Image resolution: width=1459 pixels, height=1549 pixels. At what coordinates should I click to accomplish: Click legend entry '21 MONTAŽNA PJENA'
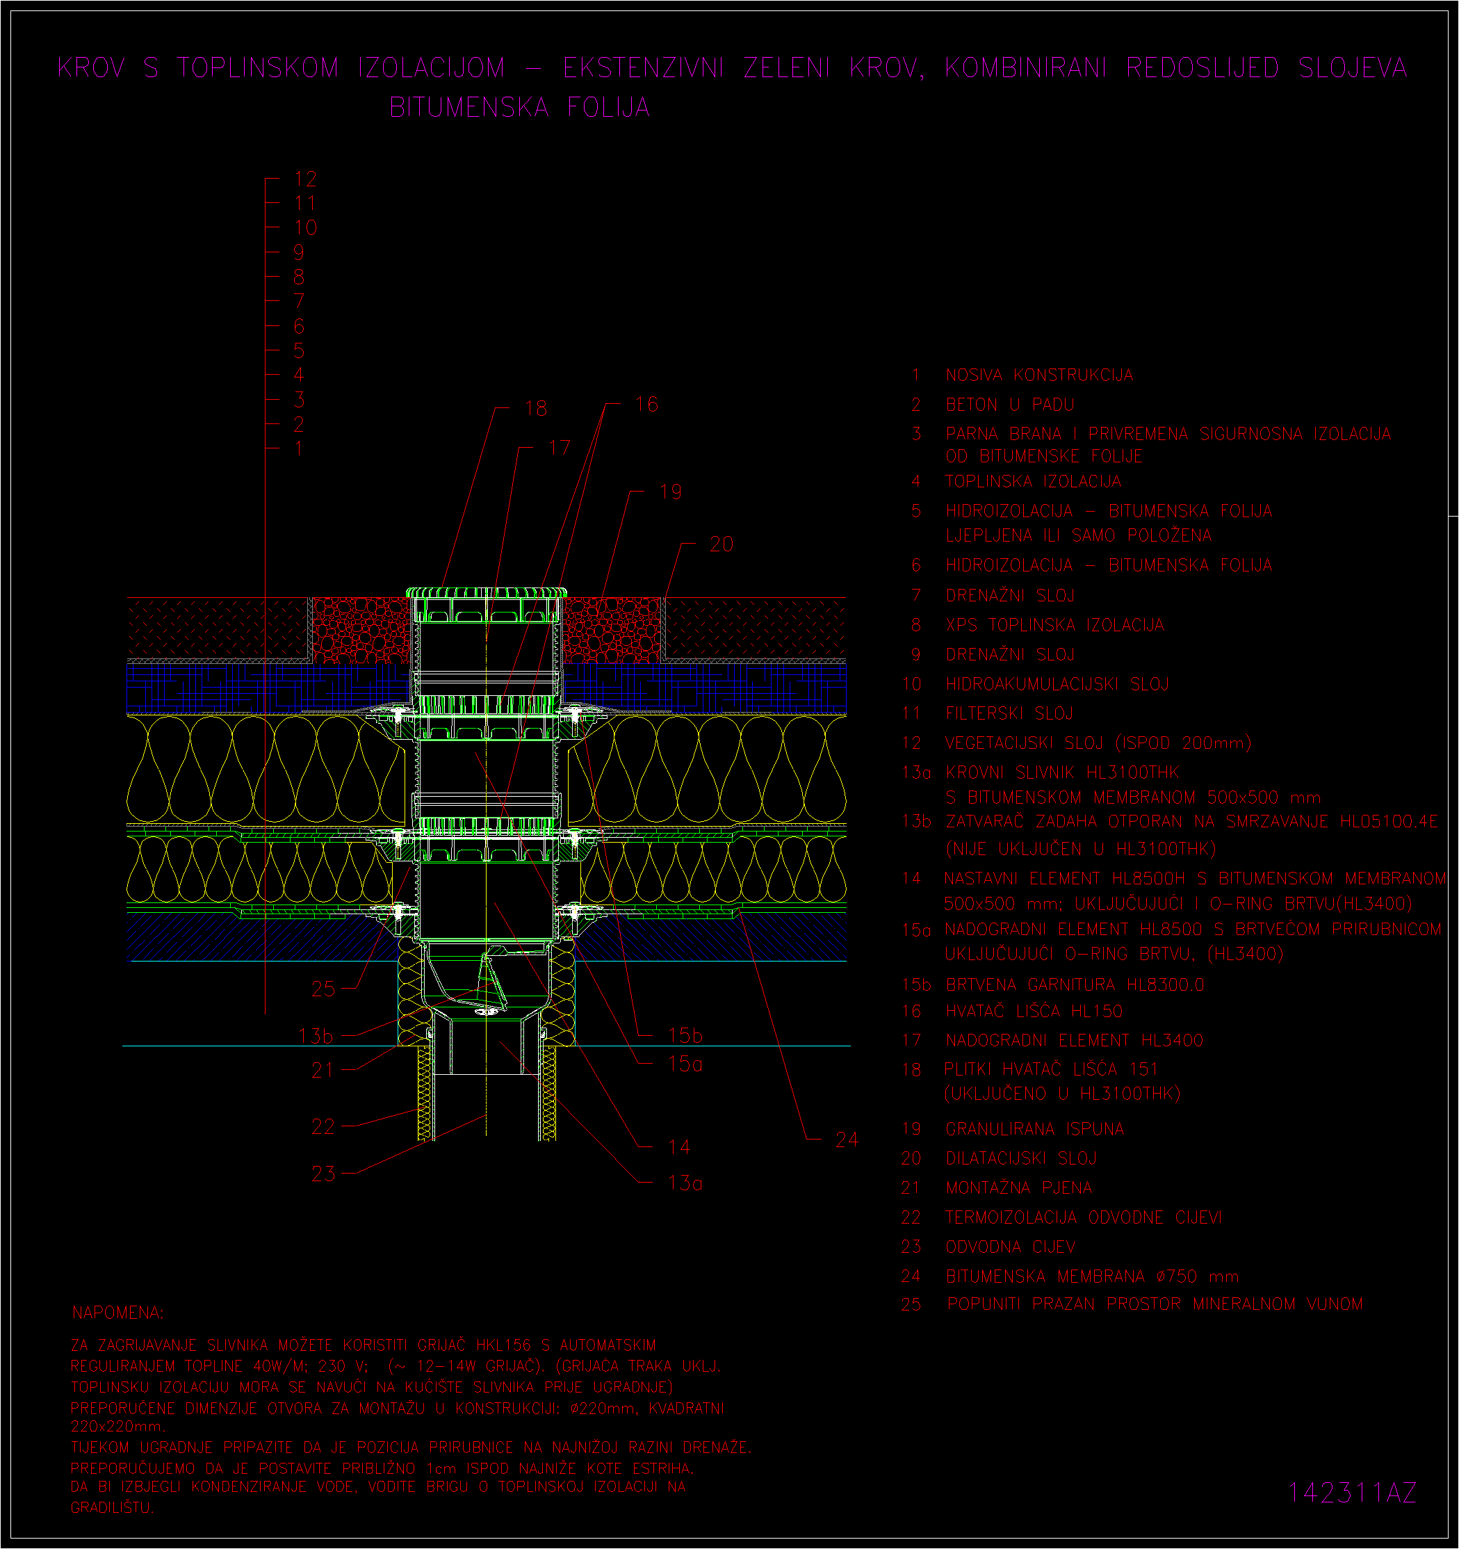coord(997,1188)
